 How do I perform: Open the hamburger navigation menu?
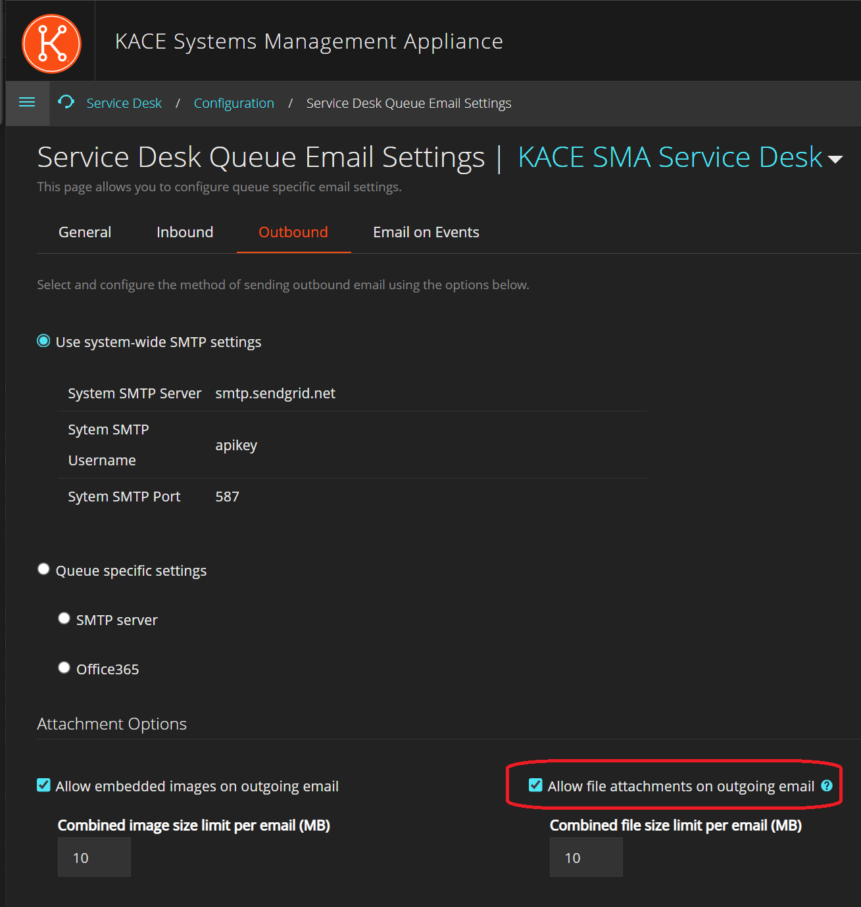click(x=27, y=103)
